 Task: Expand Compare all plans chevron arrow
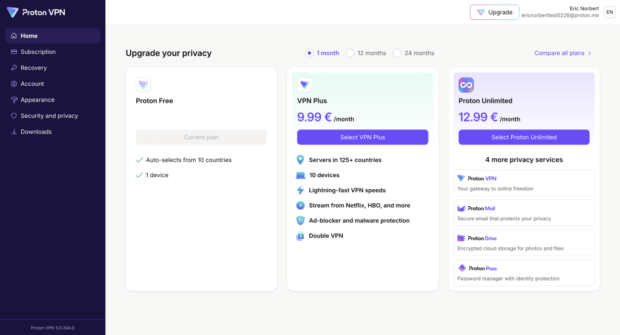pyautogui.click(x=590, y=53)
